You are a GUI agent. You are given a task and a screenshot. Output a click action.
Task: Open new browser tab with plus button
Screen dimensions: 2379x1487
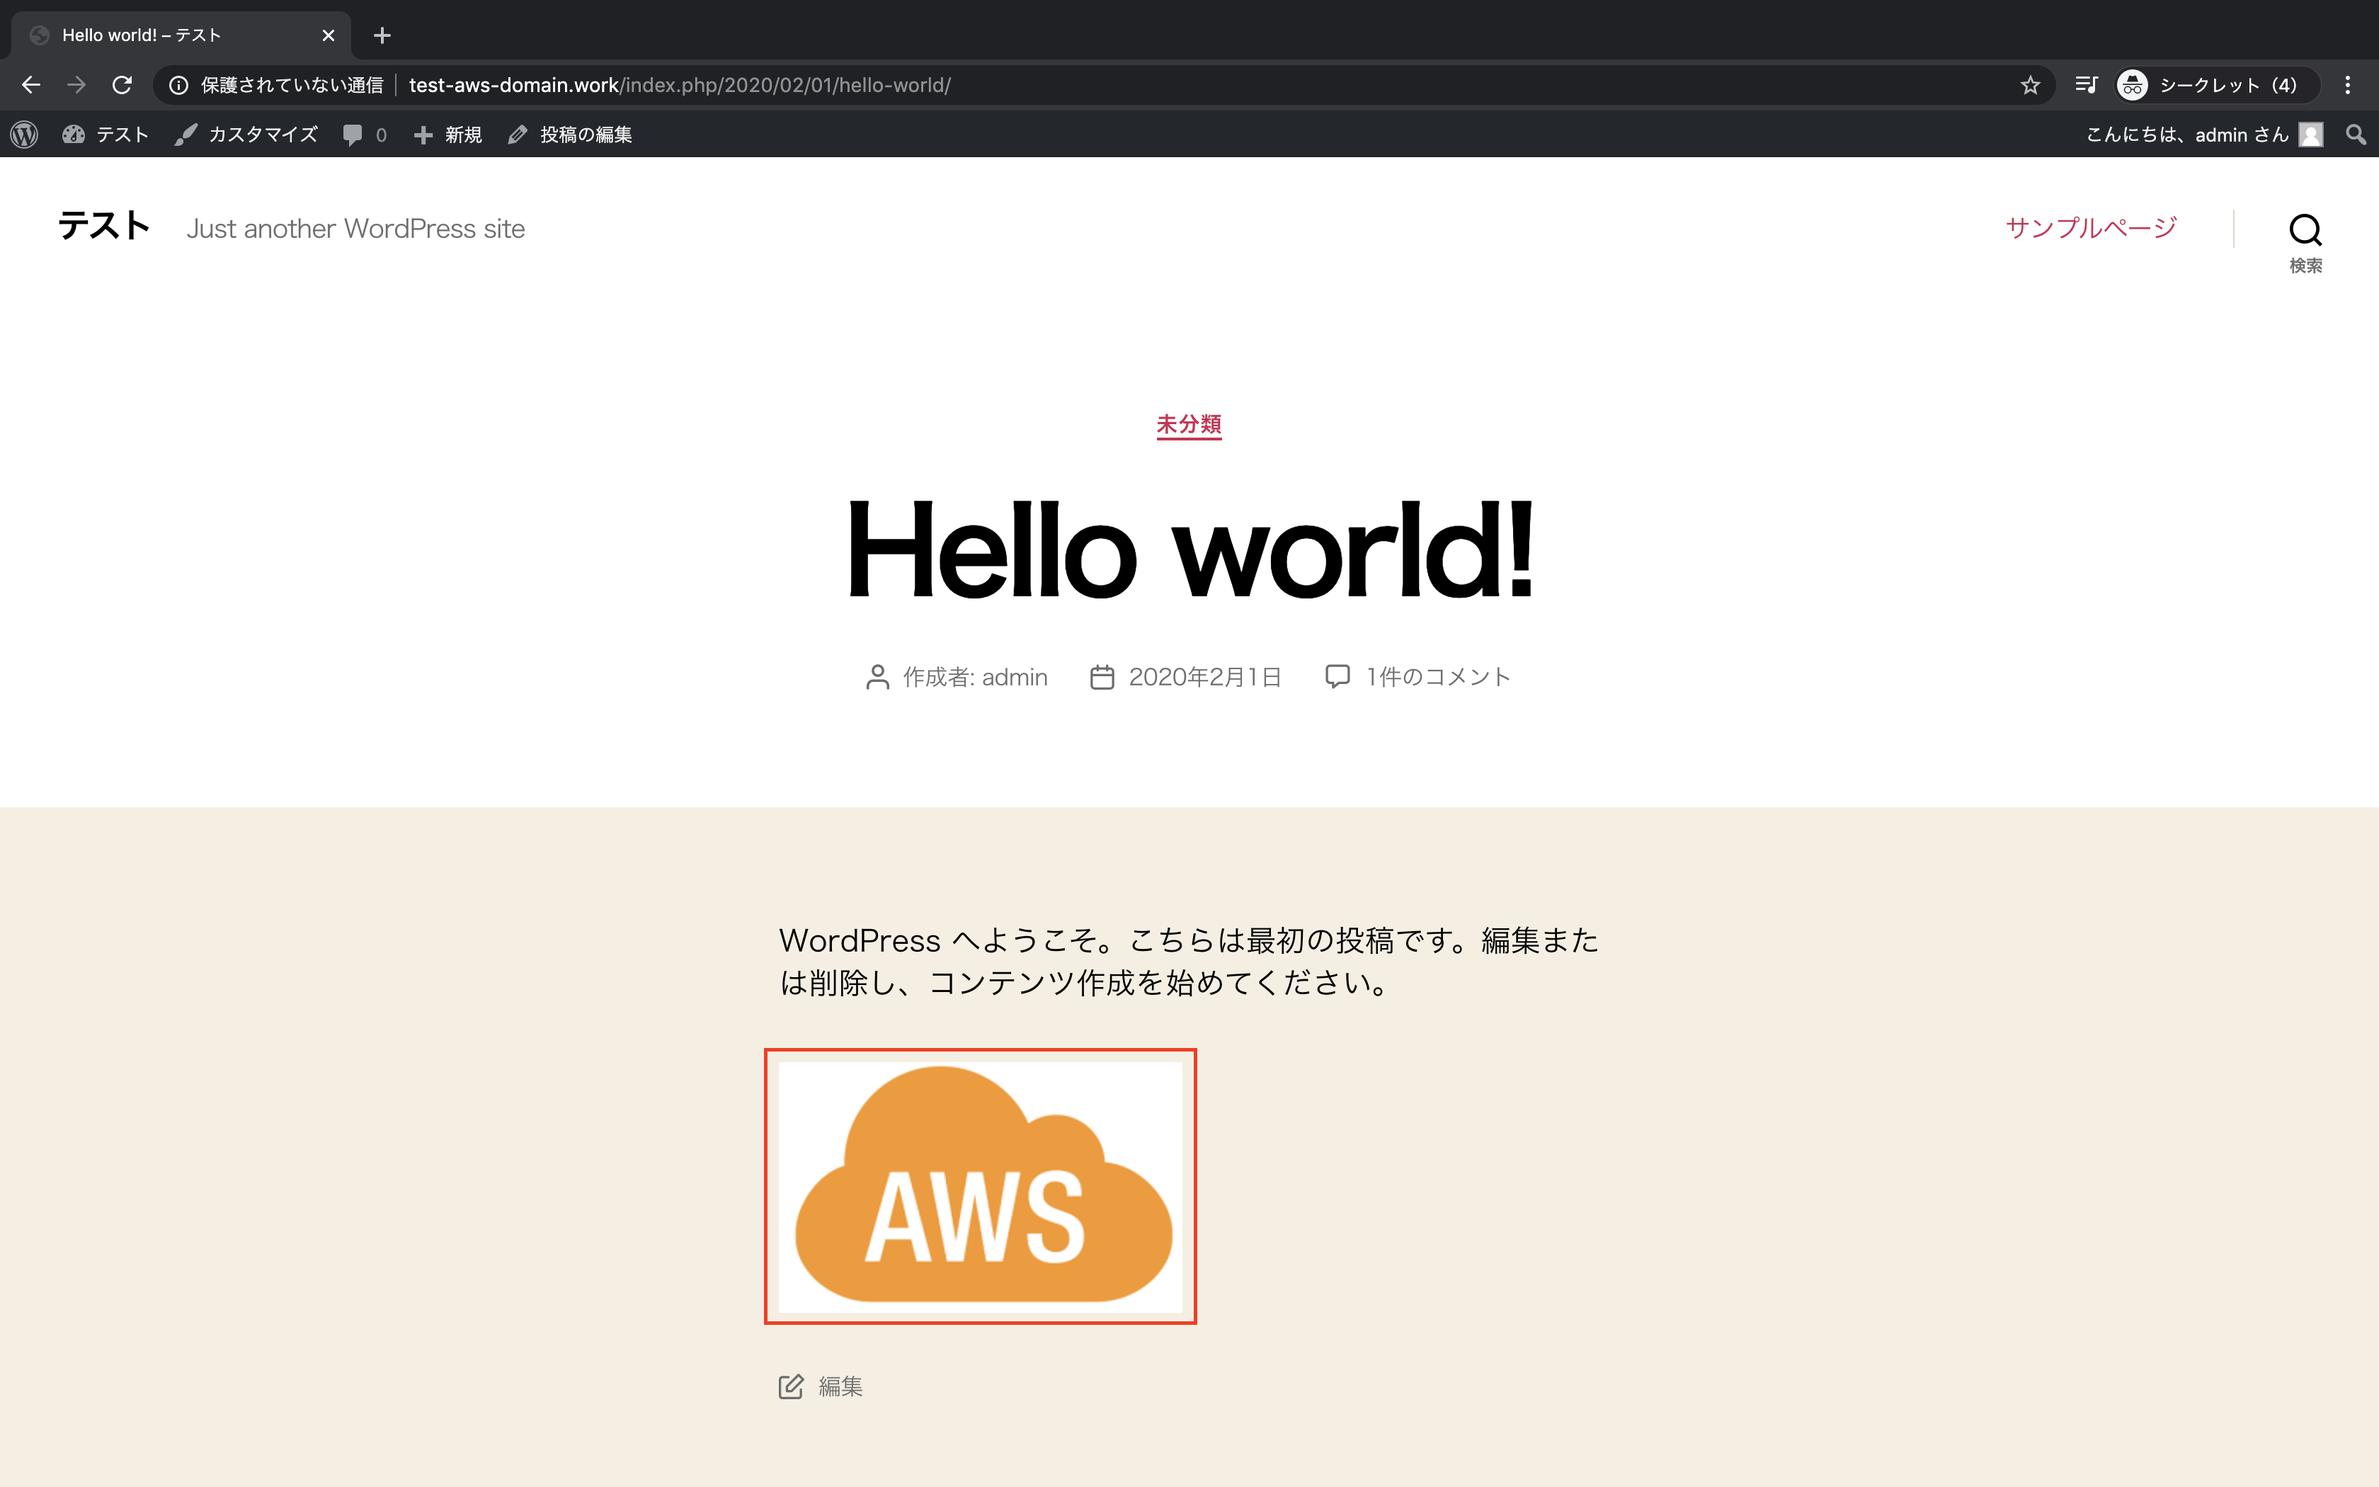382,35
